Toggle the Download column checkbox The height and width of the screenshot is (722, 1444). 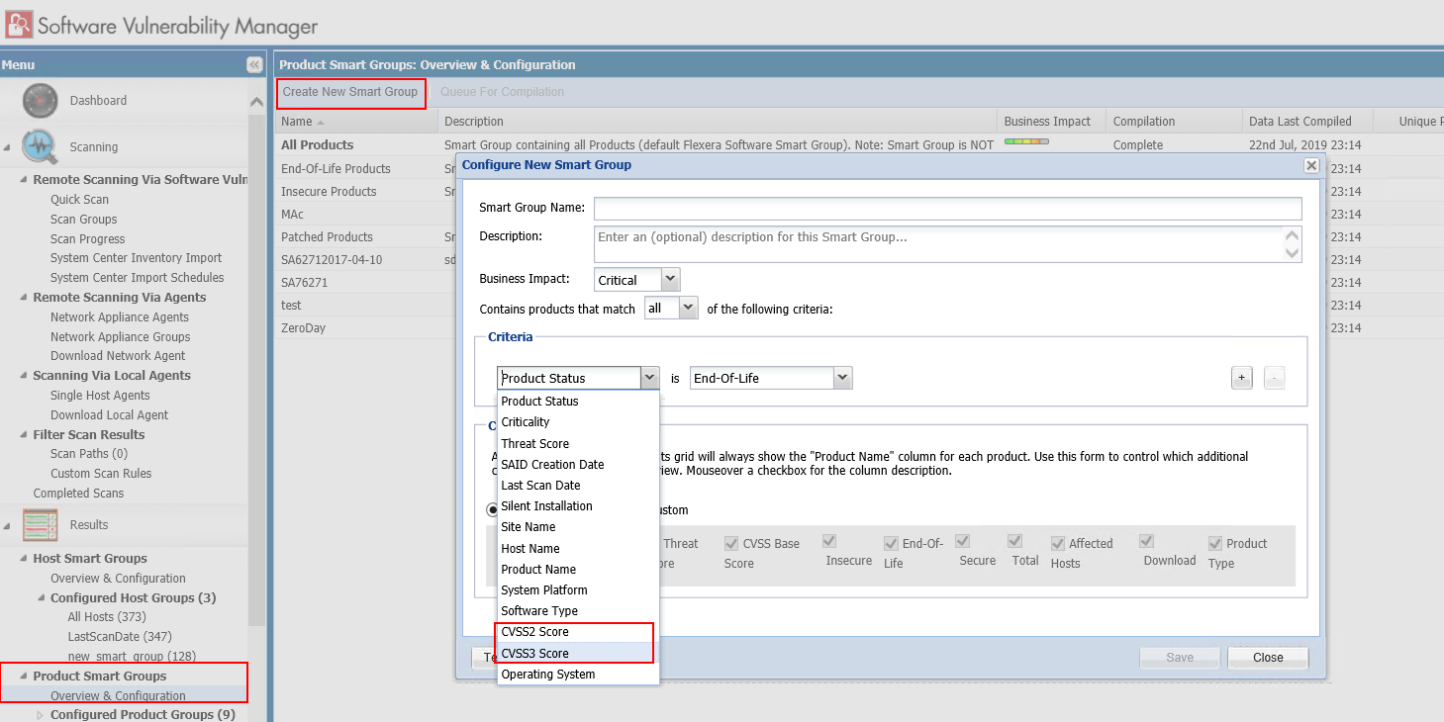(x=1146, y=541)
